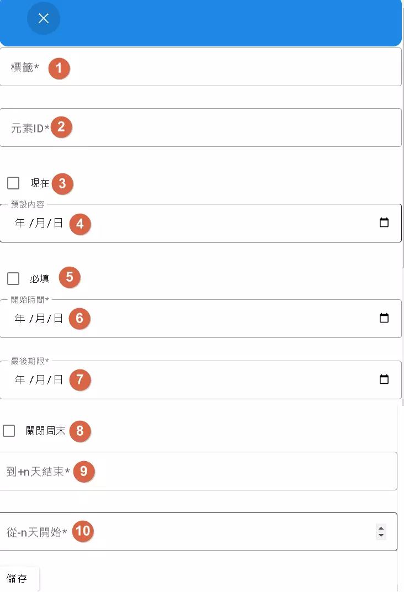The width and height of the screenshot is (404, 592).
Task: Select the 年 segment of 開始時間
Action: click(20, 318)
